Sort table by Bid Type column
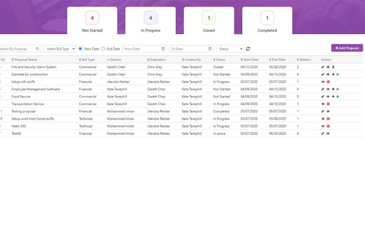The height and width of the screenshot is (235, 365). coord(87,60)
